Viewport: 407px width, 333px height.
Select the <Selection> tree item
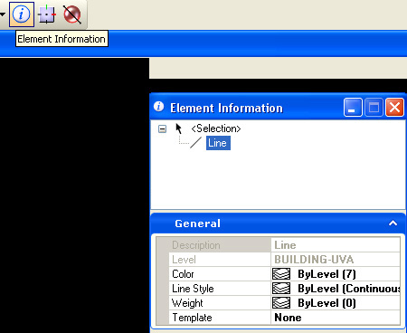[216, 128]
